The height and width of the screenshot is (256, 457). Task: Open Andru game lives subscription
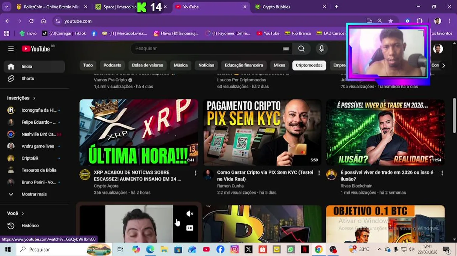pyautogui.click(x=34, y=146)
